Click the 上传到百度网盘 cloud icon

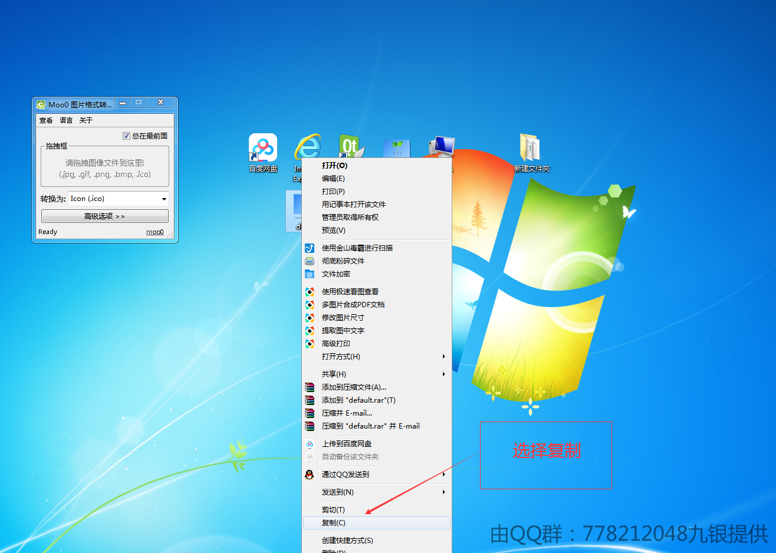[310, 444]
